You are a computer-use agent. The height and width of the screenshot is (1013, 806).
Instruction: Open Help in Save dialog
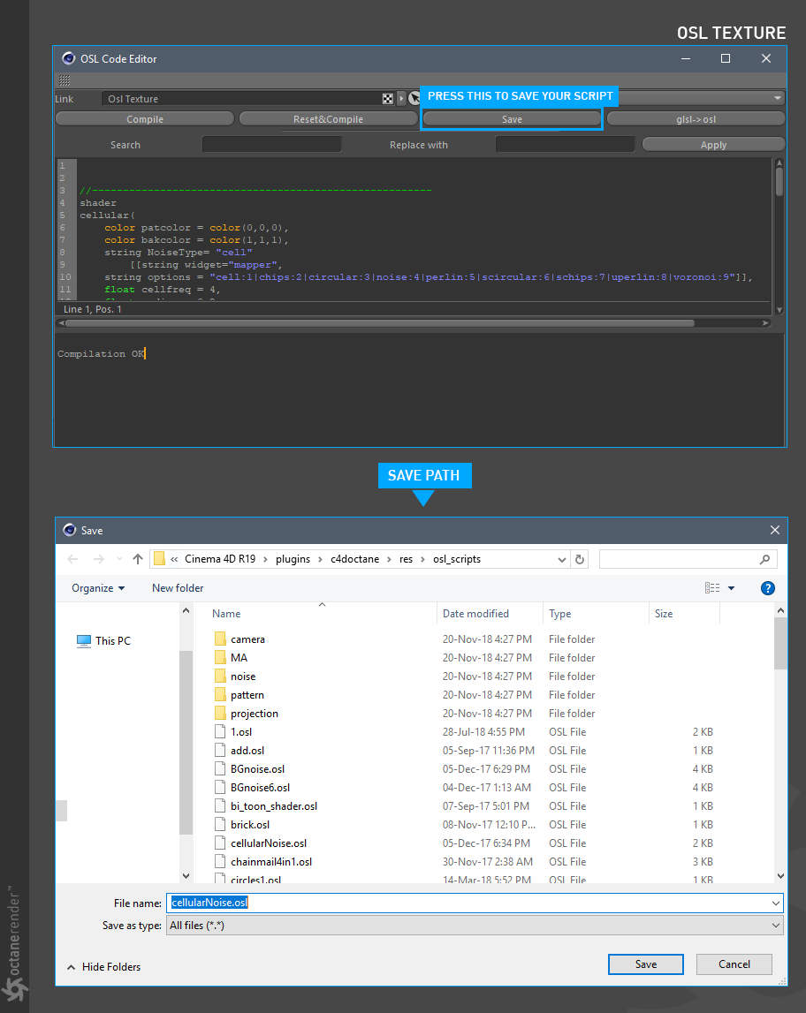pos(768,588)
